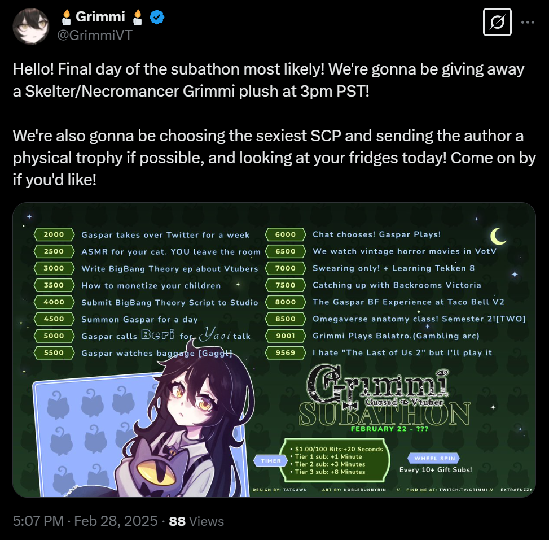Click the candle emoji left of Grimmi
The height and width of the screenshot is (540, 549).
66,18
